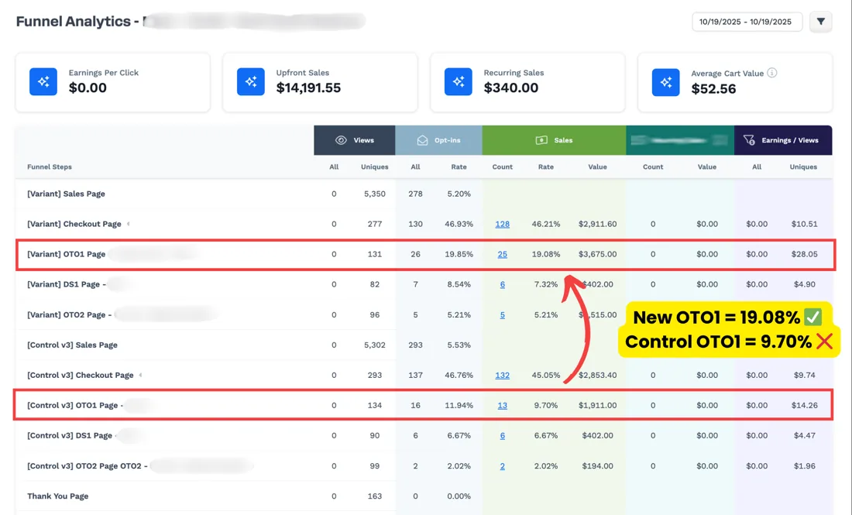The image size is (852, 515).
Task: Click the $2,911.60 sales value cell
Action: coord(597,224)
